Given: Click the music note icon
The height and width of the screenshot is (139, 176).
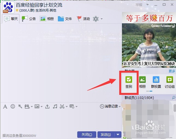Looking at the screenshot, I should pos(55,106).
